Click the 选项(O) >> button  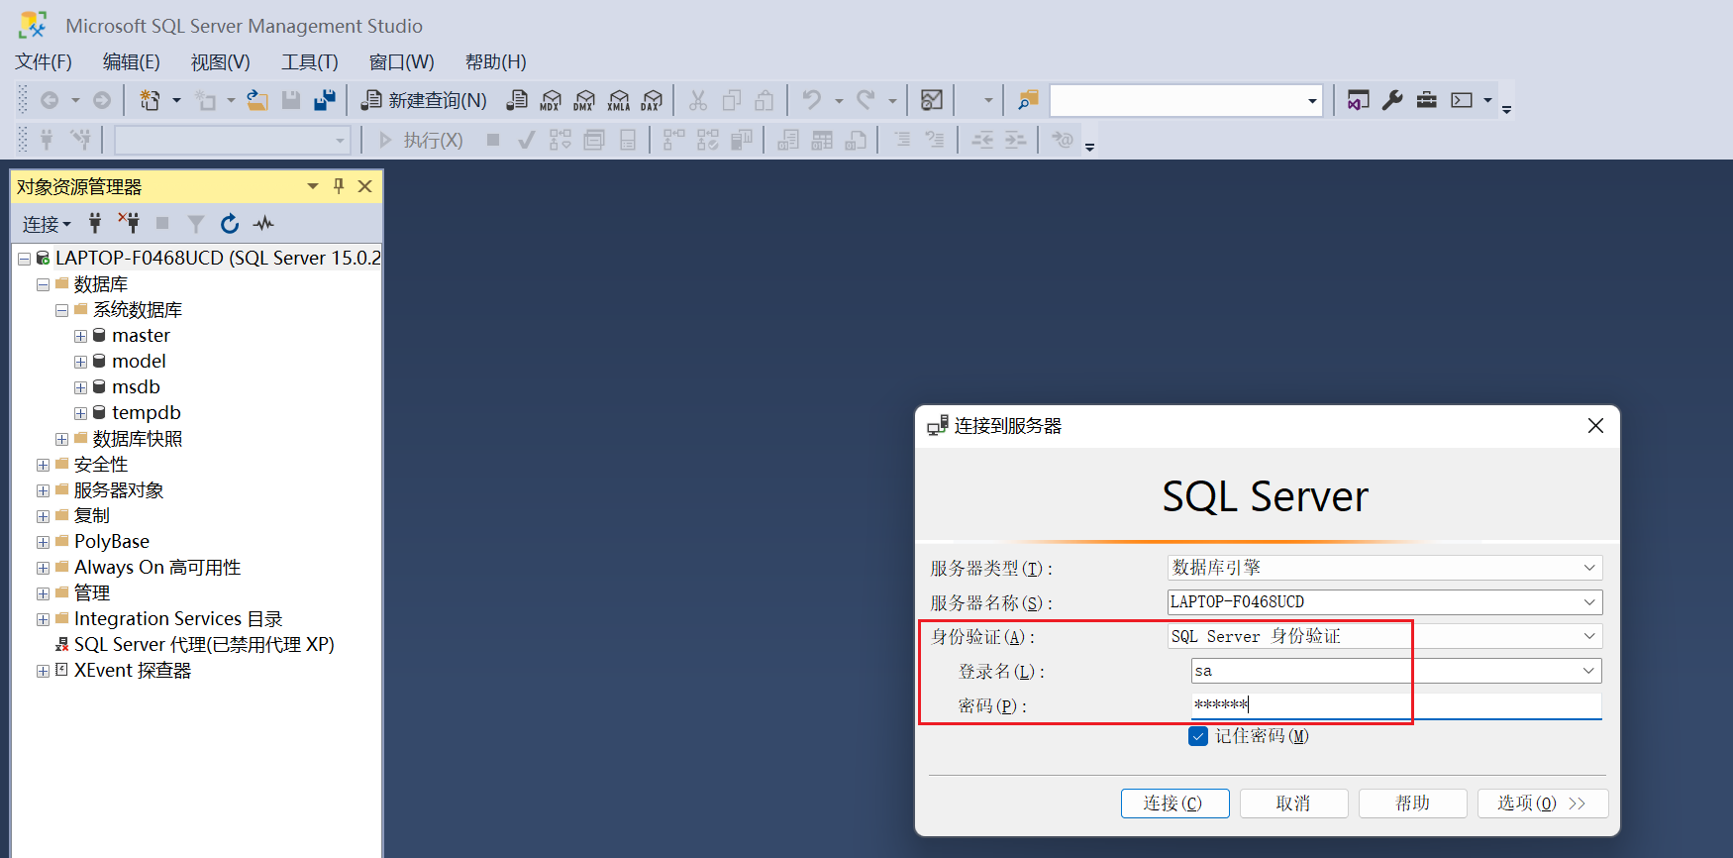click(1542, 804)
